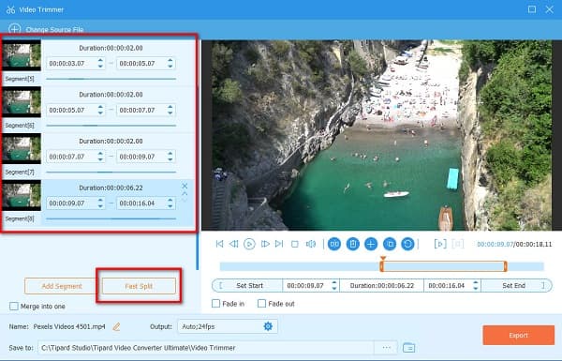Click the Fast Split button

(x=139, y=286)
